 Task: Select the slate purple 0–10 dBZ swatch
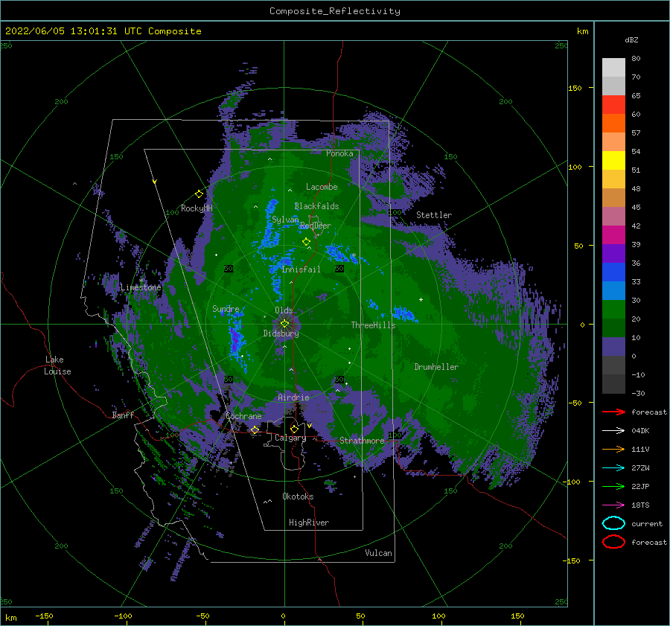coord(613,347)
